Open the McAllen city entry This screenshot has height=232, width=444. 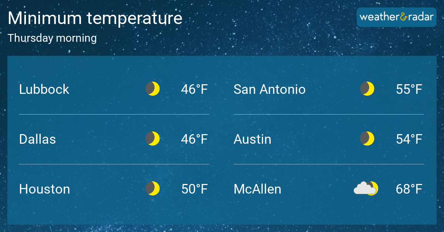click(x=258, y=189)
